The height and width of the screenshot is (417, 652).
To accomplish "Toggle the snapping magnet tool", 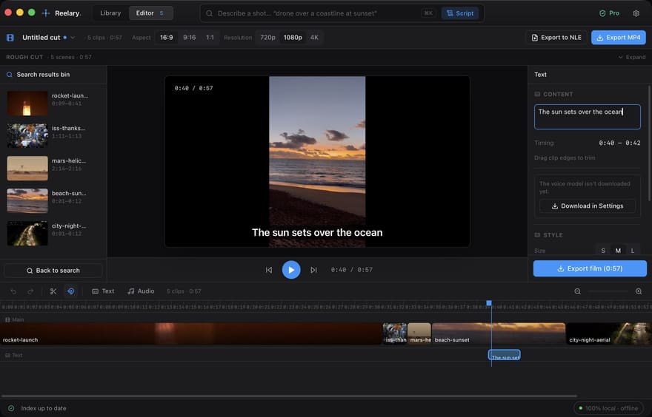I will [x=71, y=291].
